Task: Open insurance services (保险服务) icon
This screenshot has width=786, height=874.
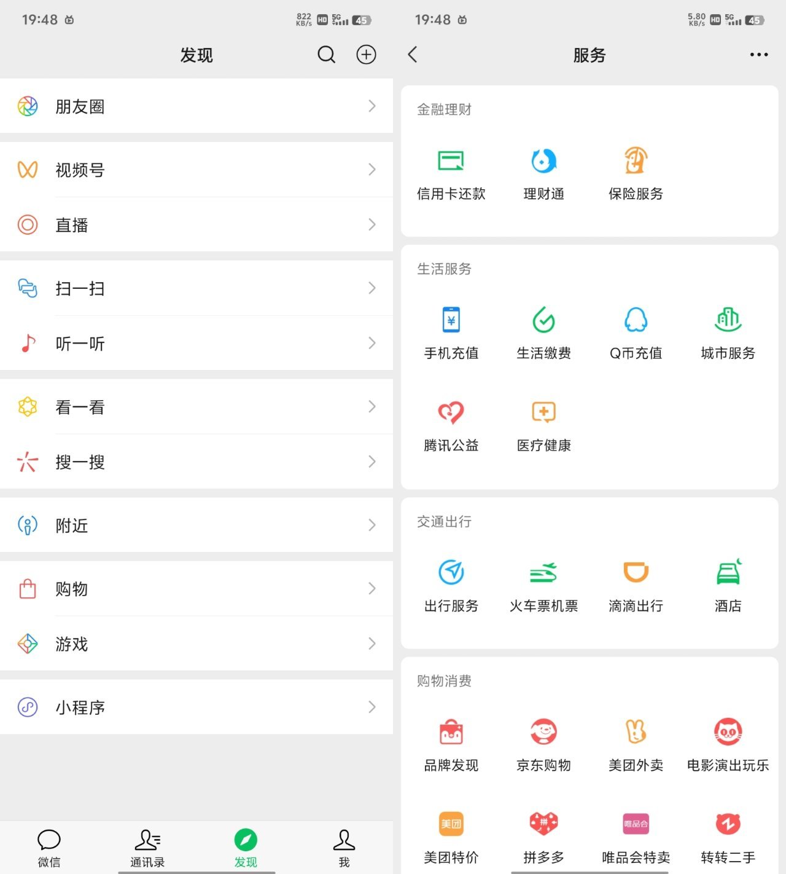Action: click(636, 160)
